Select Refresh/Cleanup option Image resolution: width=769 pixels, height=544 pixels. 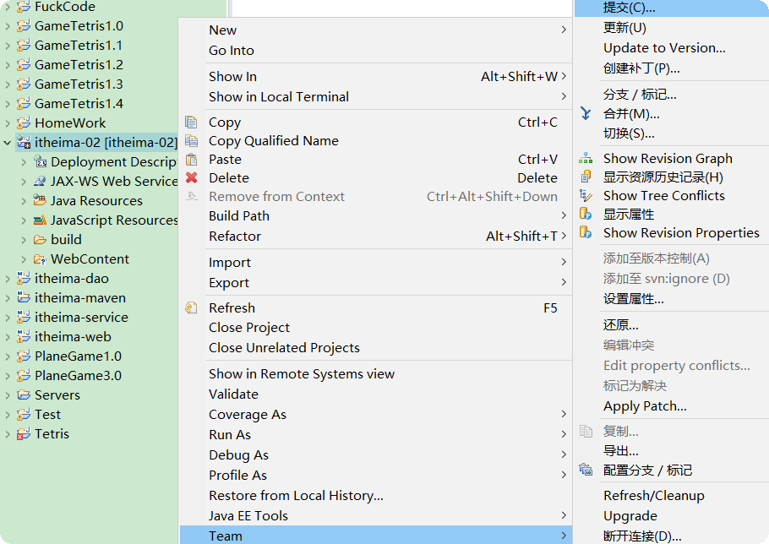672,496
